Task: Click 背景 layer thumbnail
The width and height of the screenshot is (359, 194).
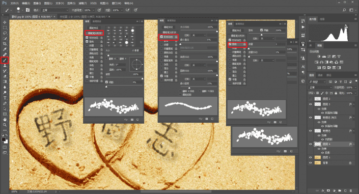Action: coord(318,163)
